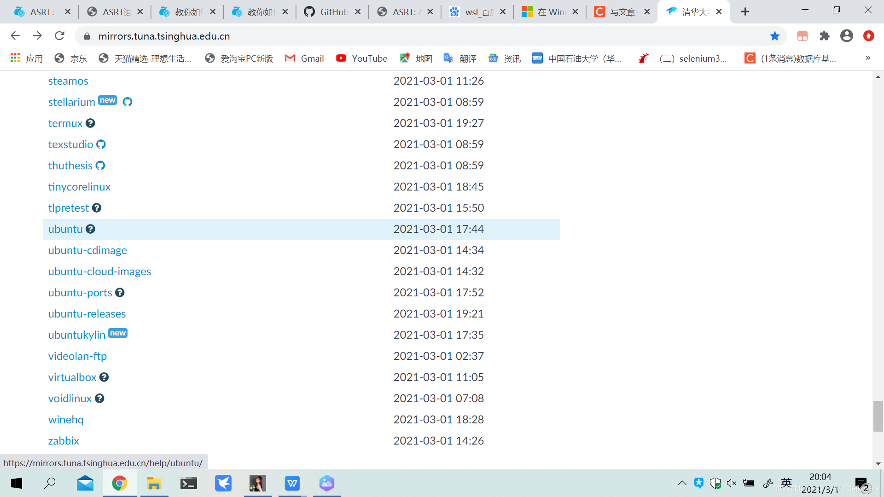Open the thuthesis GitHub icon

point(100,166)
